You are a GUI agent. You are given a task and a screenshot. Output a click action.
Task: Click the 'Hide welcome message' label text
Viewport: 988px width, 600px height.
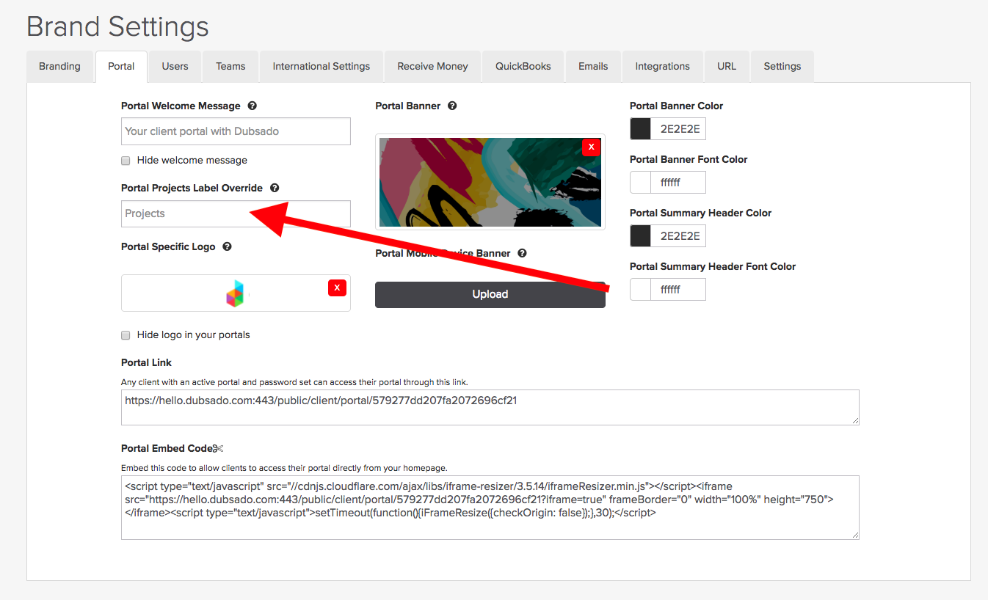pos(192,160)
